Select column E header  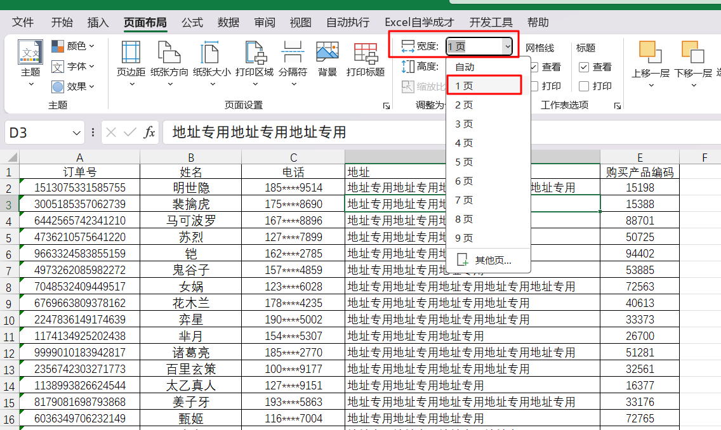[640, 157]
